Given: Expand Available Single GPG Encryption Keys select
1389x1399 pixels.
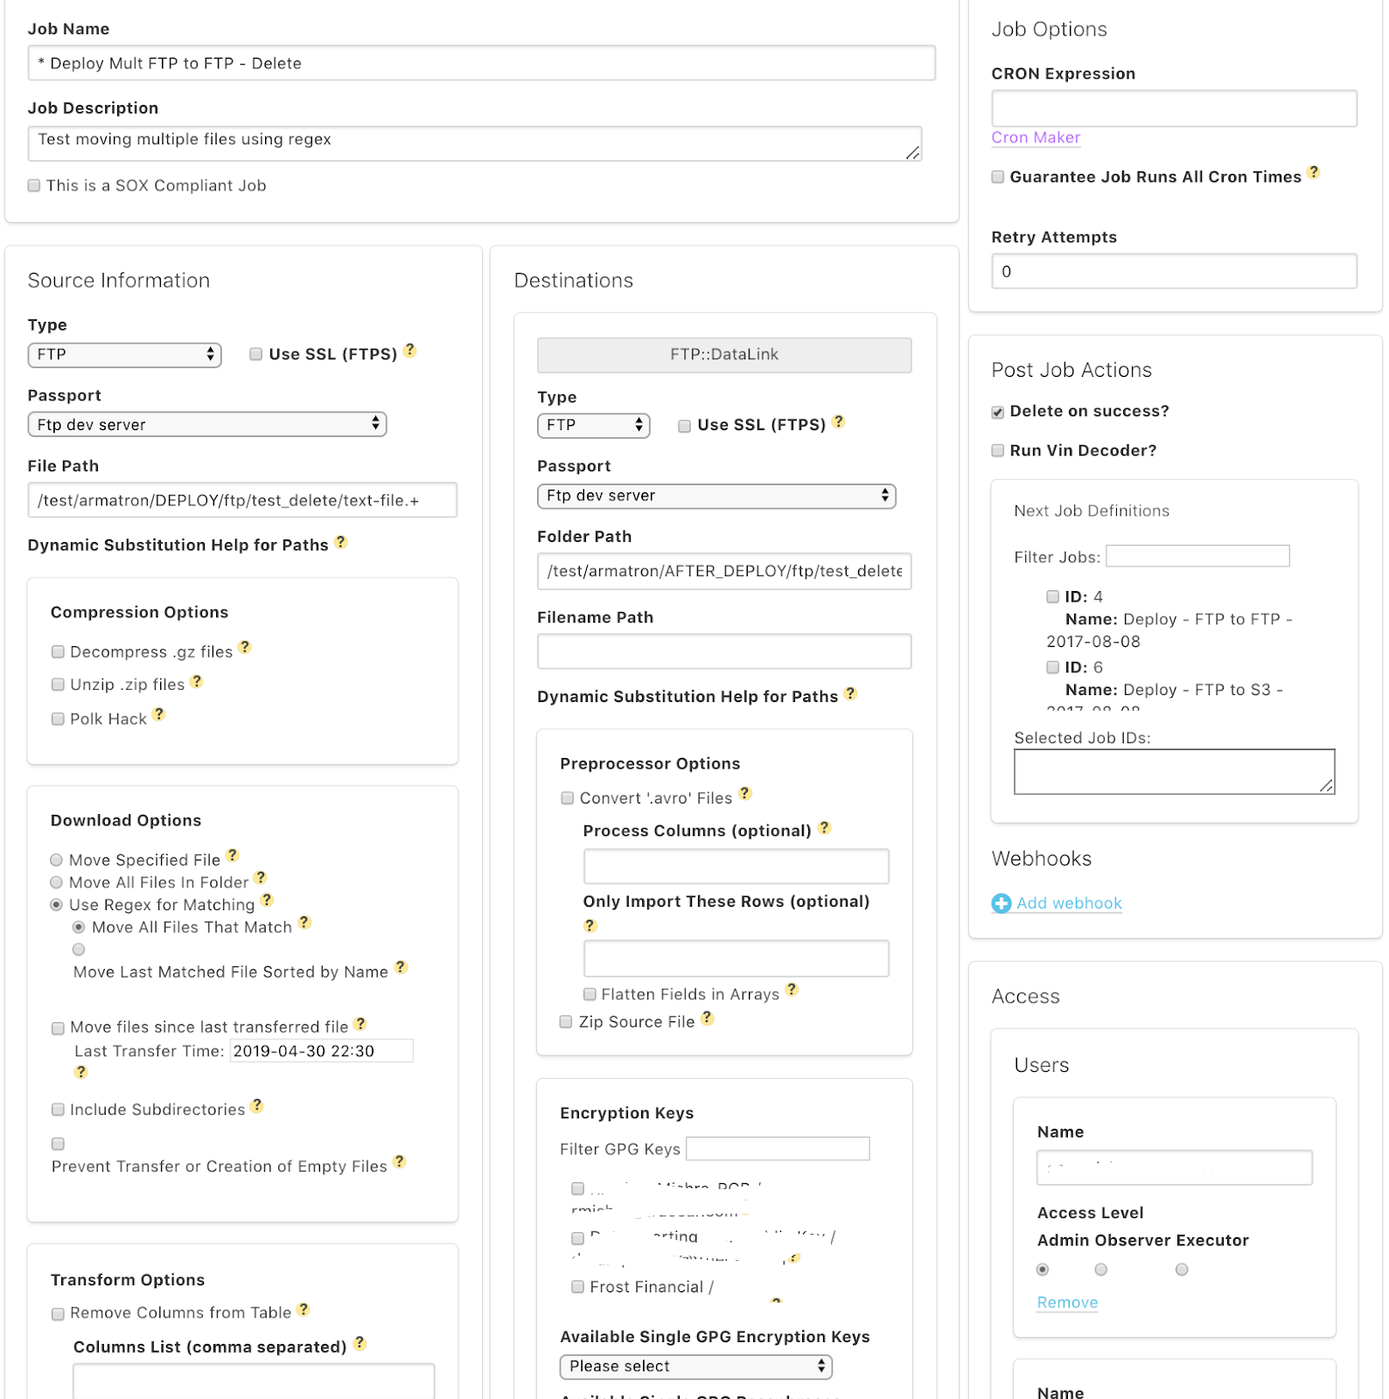Looking at the screenshot, I should tap(695, 1366).
